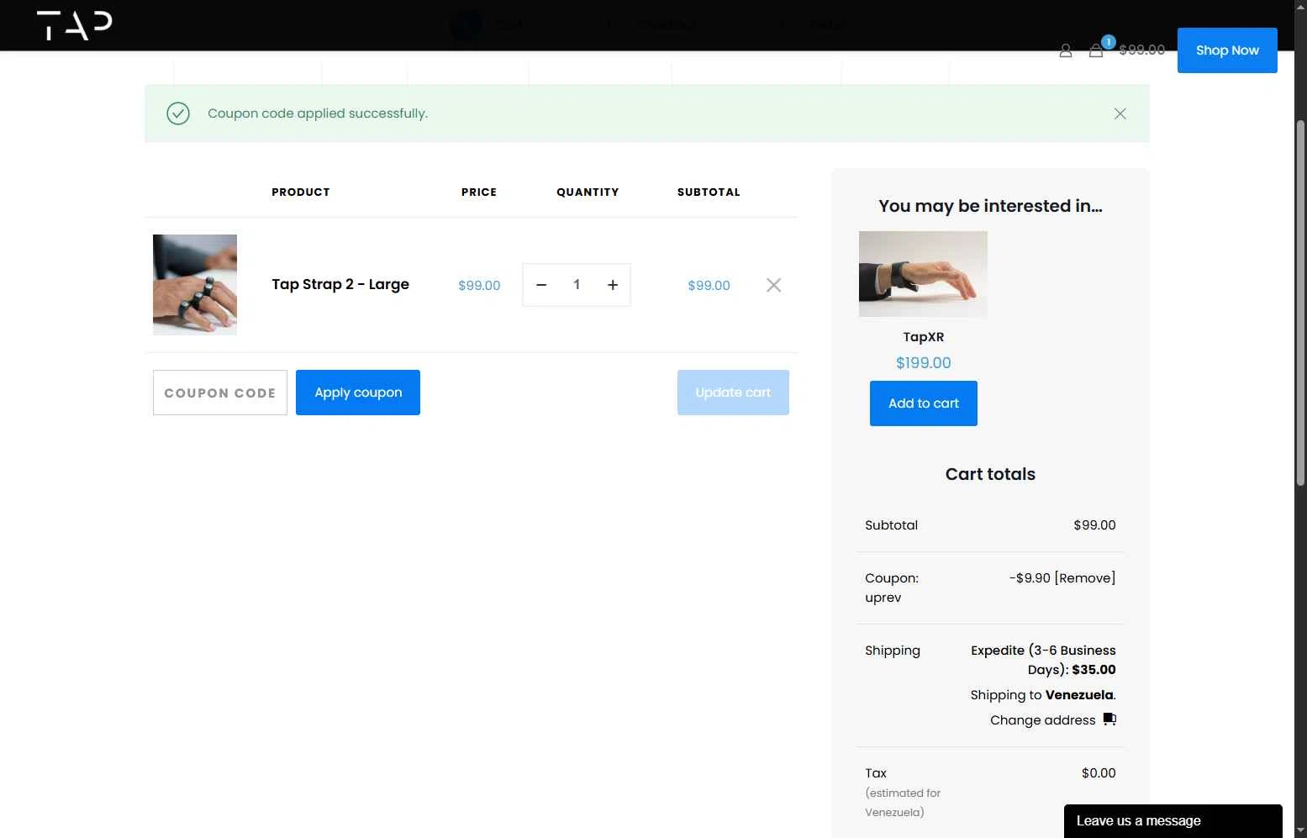Click the $99.00 cart total in header
This screenshot has height=838, width=1307.
pos(1142,50)
